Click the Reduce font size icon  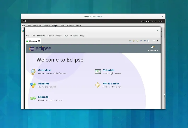click(x=141, y=41)
